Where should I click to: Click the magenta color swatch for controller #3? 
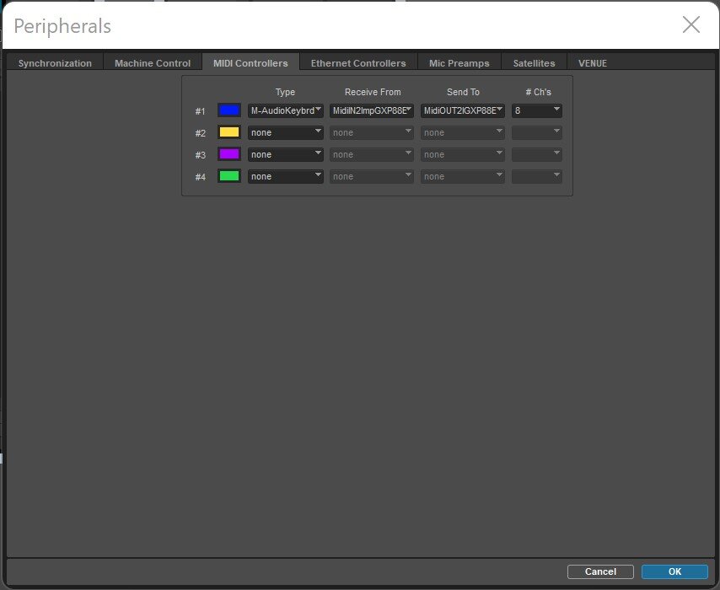pyautogui.click(x=228, y=154)
